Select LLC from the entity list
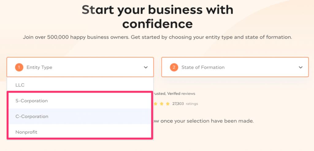The width and height of the screenshot is (314, 151). tap(80, 85)
